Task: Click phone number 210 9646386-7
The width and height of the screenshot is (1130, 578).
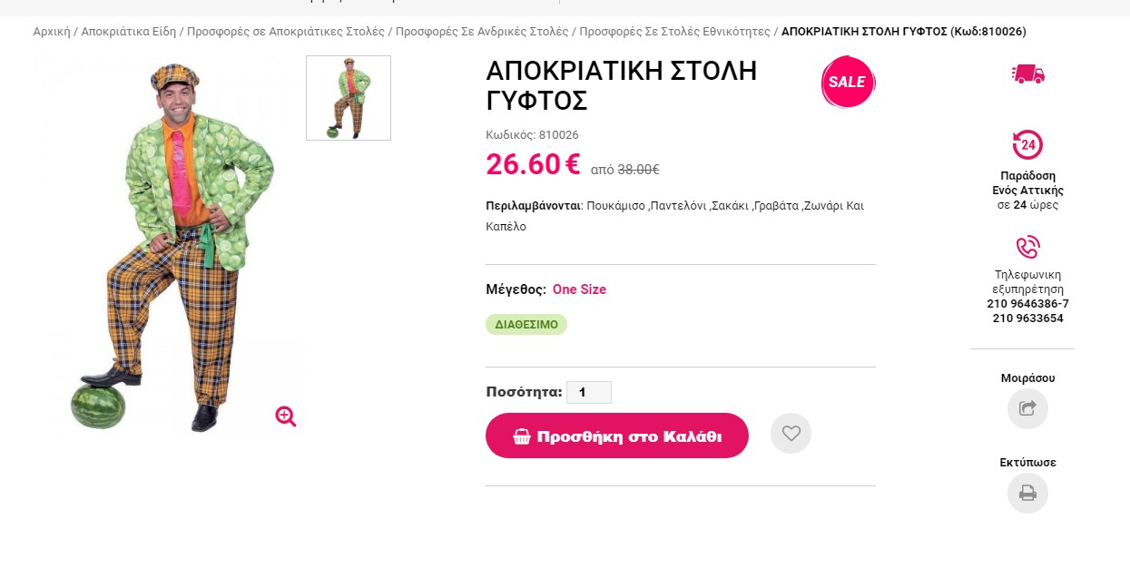Action: point(1027,304)
